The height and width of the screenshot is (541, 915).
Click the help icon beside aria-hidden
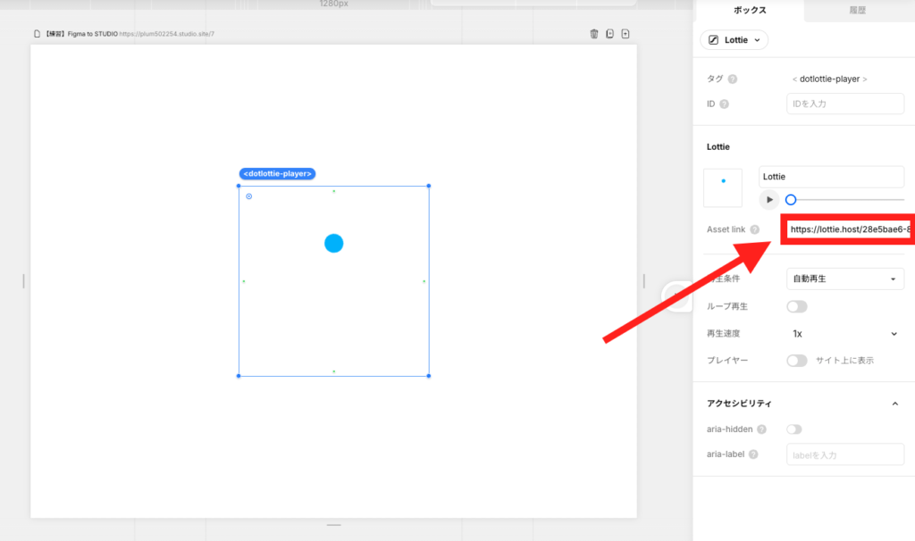(x=761, y=429)
